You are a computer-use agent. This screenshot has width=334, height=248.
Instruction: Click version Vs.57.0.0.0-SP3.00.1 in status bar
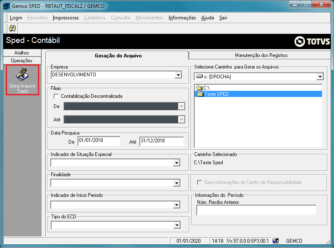(x=248, y=241)
